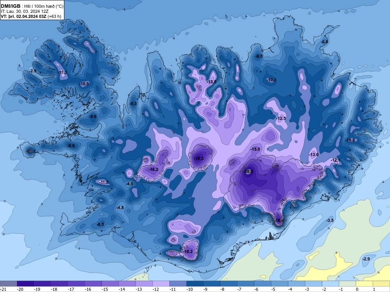Click the -12.1 temperature label

pyautogui.click(x=335, y=160)
